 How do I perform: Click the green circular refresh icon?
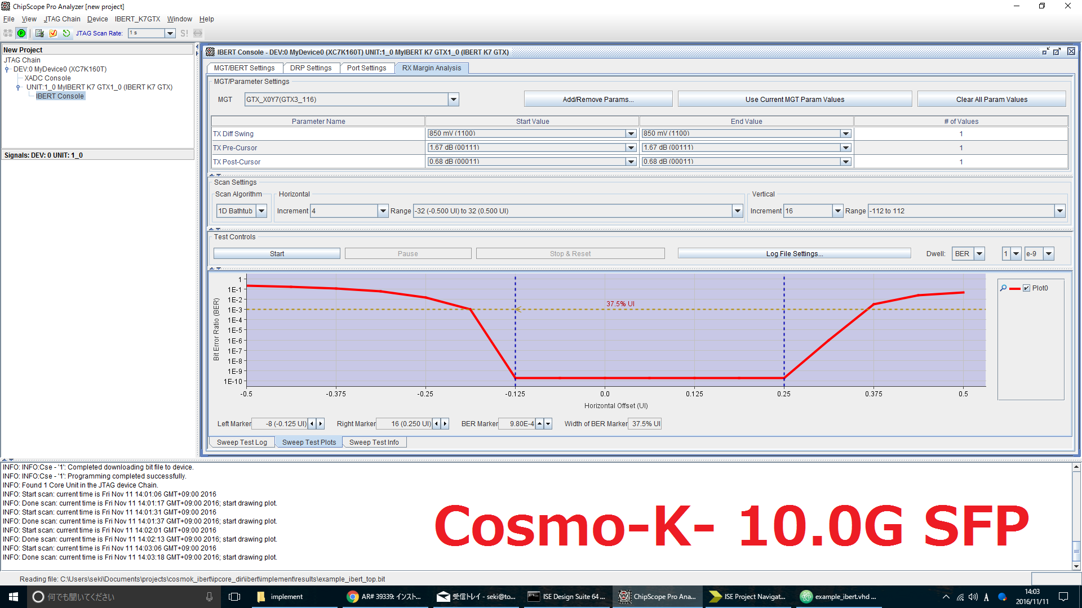66,33
